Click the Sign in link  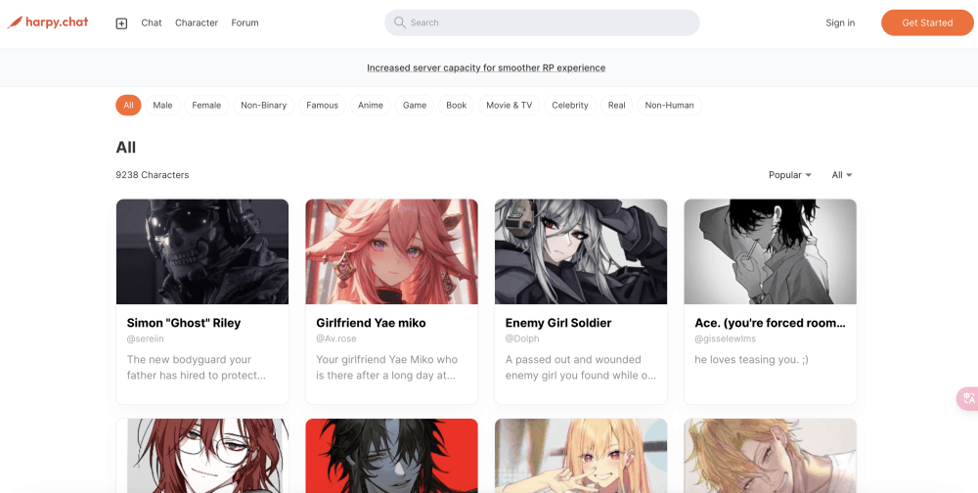point(840,22)
